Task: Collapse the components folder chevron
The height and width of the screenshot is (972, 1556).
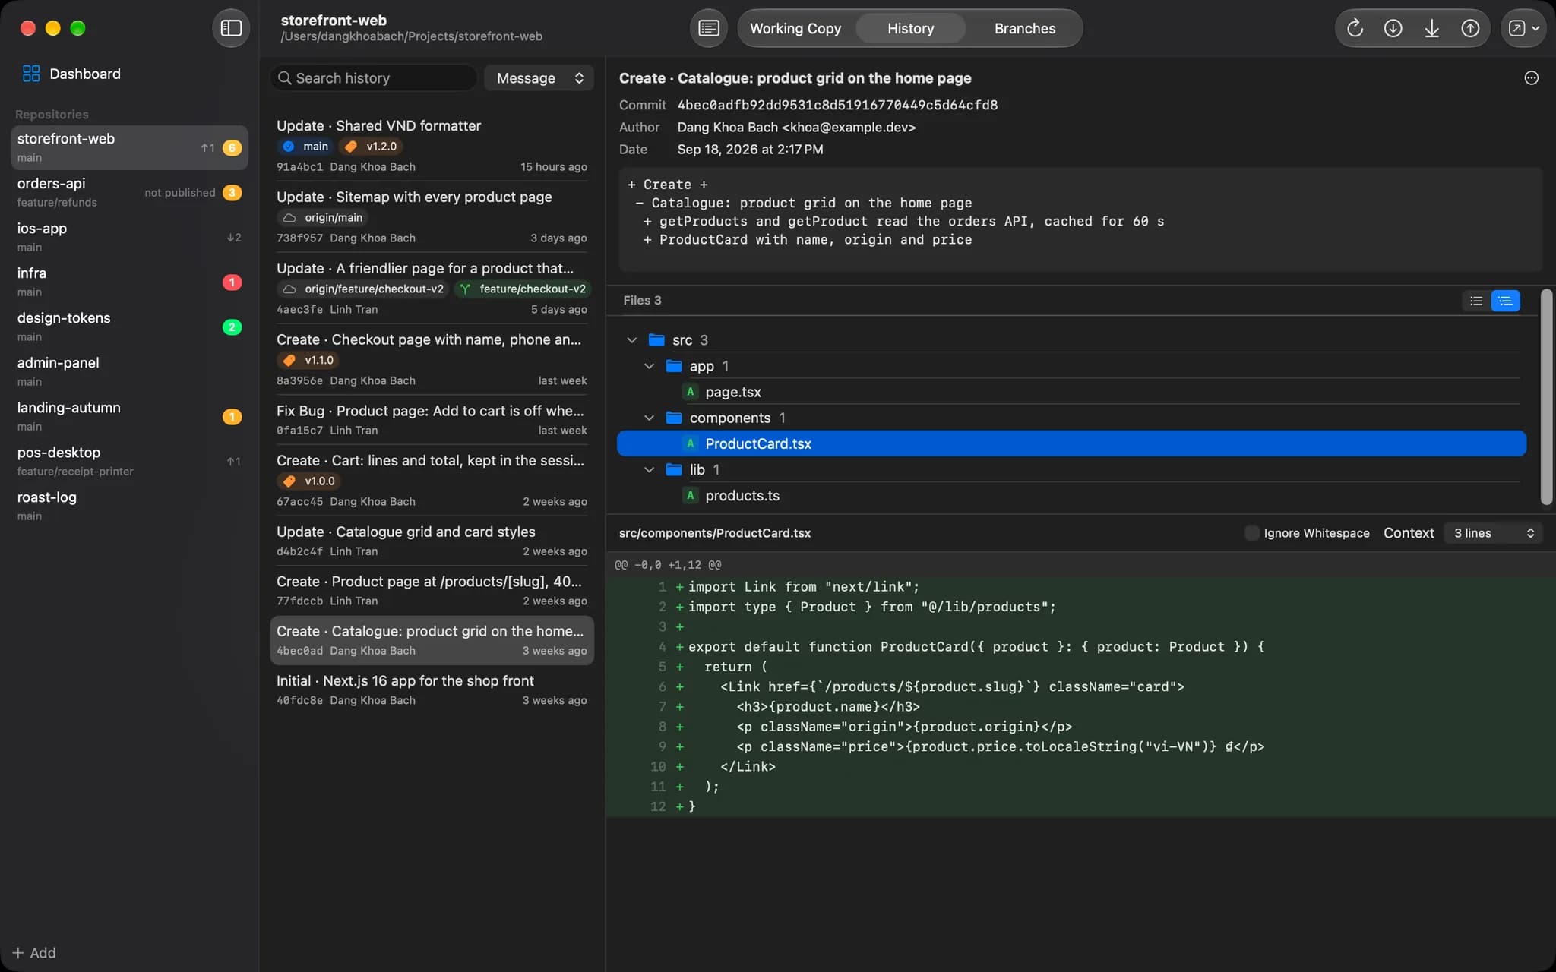Action: (x=649, y=418)
